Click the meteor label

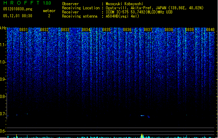pos(49,11)
